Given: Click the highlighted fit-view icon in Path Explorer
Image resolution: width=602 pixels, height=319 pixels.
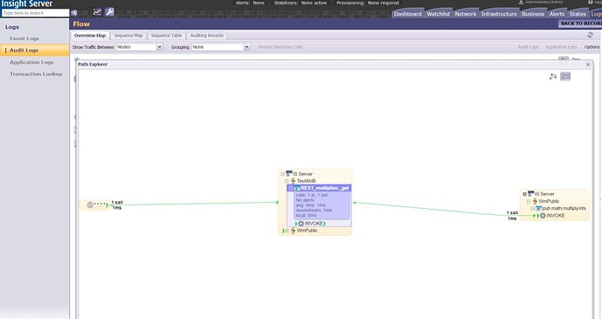Looking at the screenshot, I should click(x=565, y=76).
